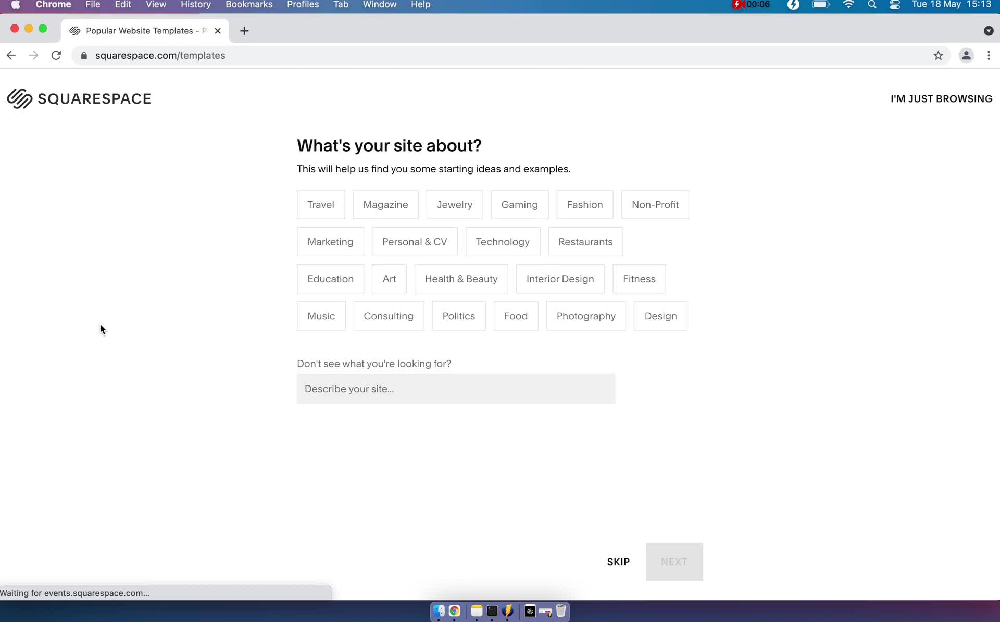
Task: Click the address bar URL
Action: coord(160,55)
